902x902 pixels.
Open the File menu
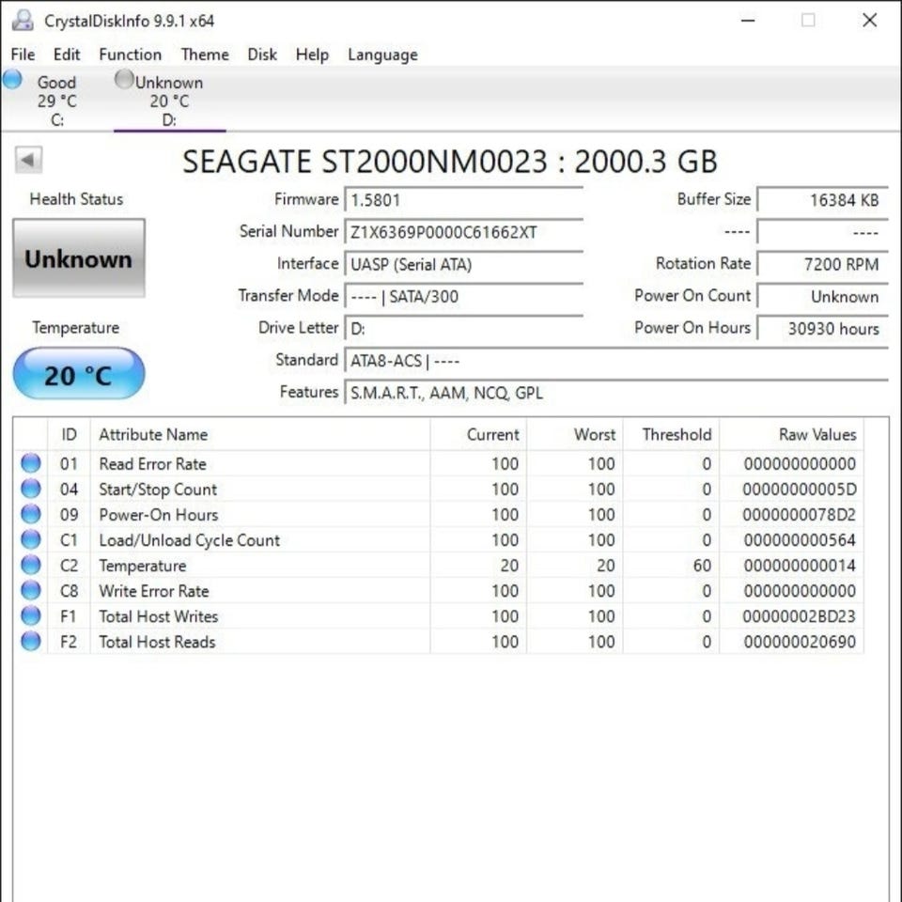coord(23,54)
